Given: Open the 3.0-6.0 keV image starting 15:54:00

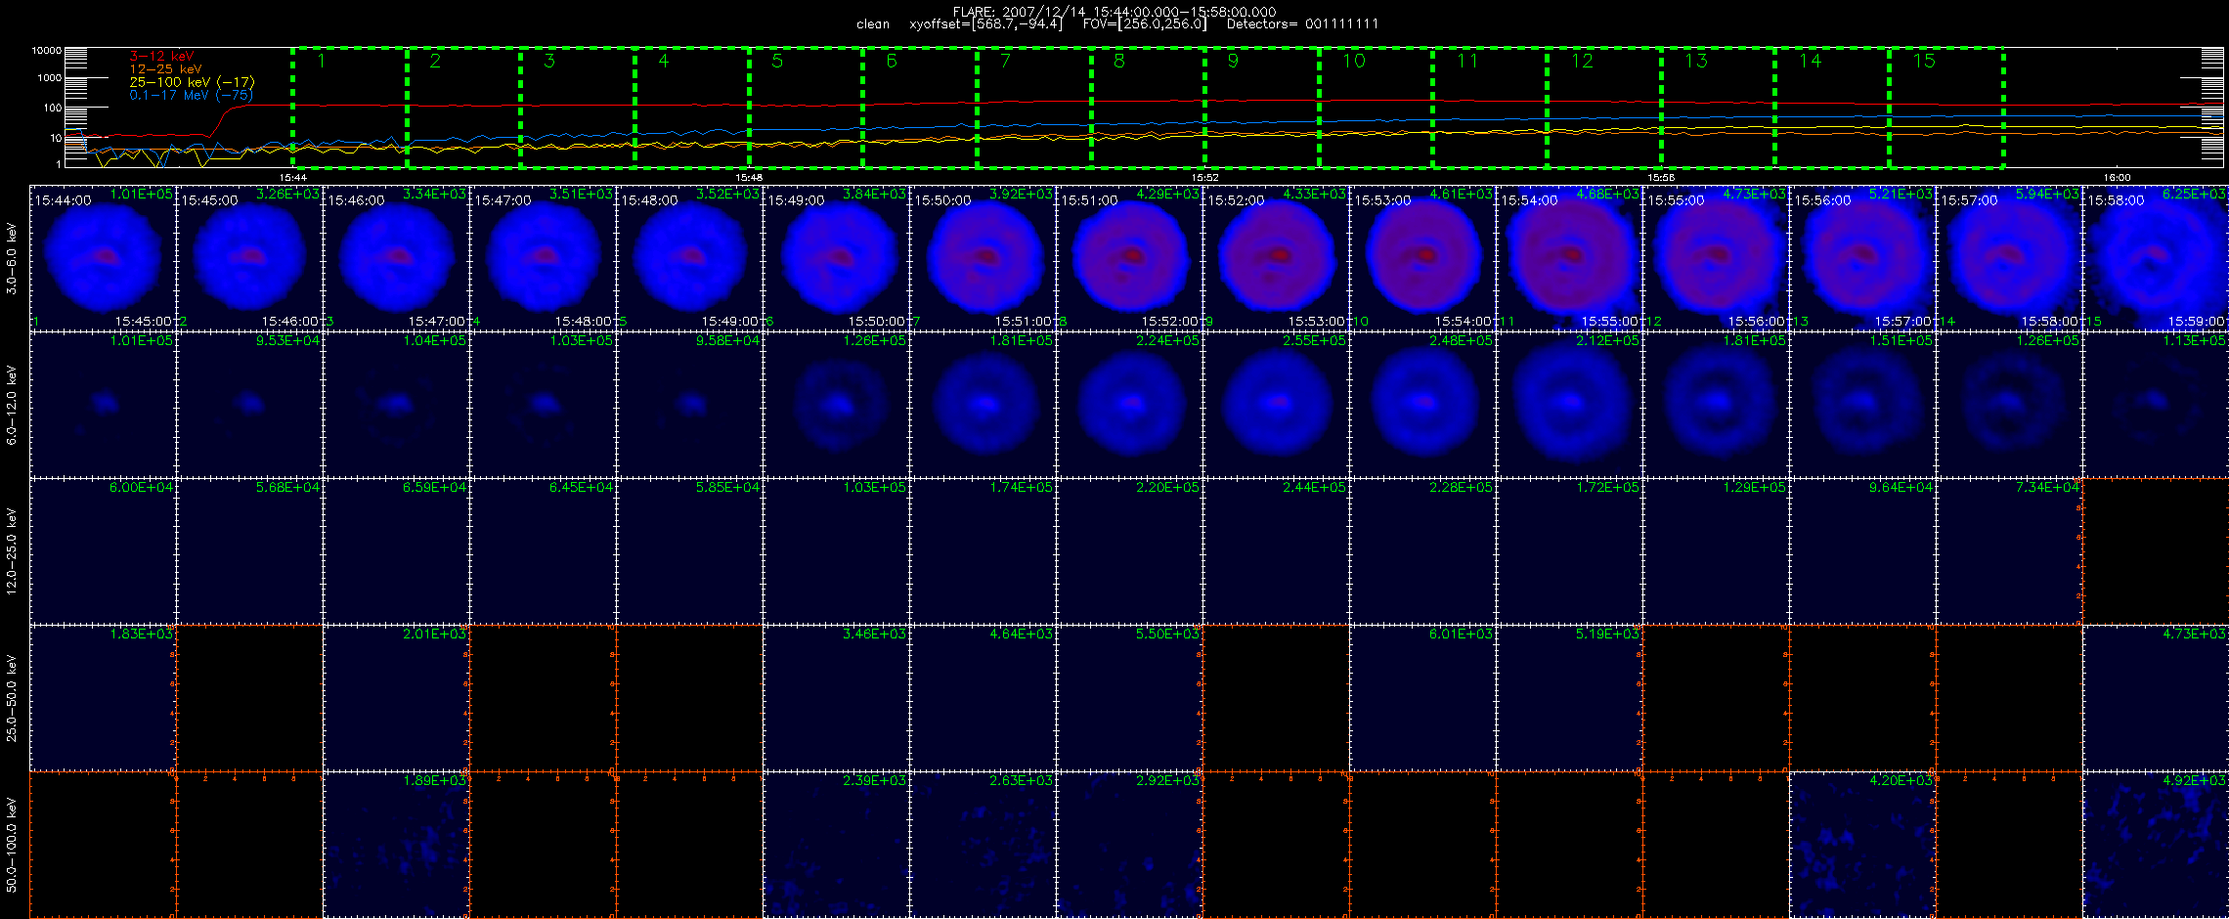Looking at the screenshot, I should (1570, 258).
